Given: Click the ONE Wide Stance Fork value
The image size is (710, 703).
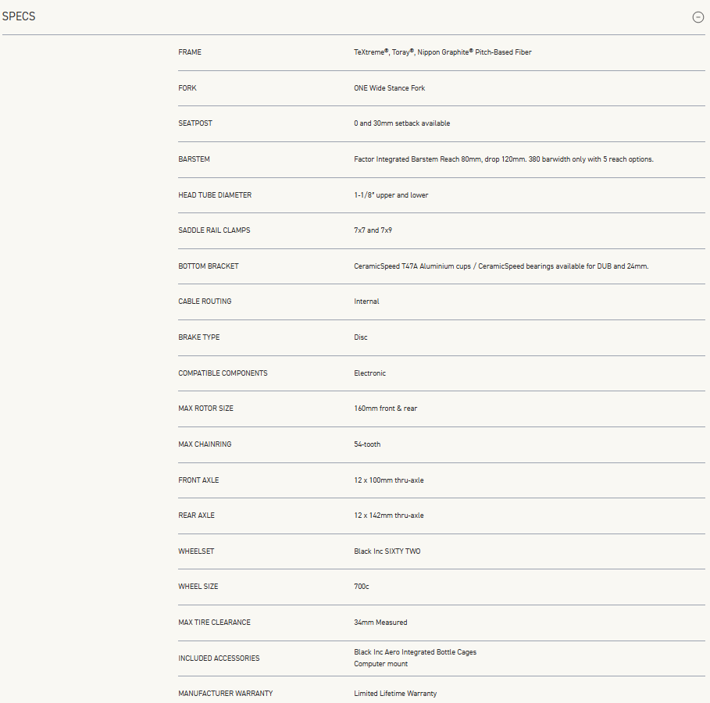Looking at the screenshot, I should coord(390,87).
